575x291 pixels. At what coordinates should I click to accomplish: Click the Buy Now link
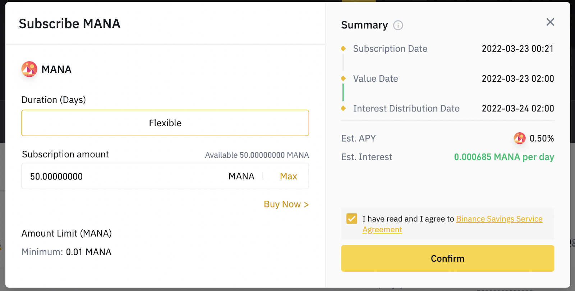point(286,204)
